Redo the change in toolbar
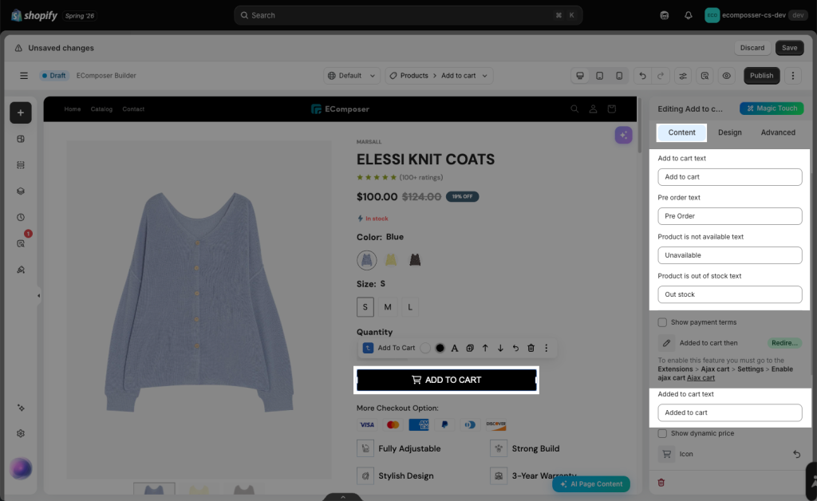The height and width of the screenshot is (501, 817). click(660, 76)
